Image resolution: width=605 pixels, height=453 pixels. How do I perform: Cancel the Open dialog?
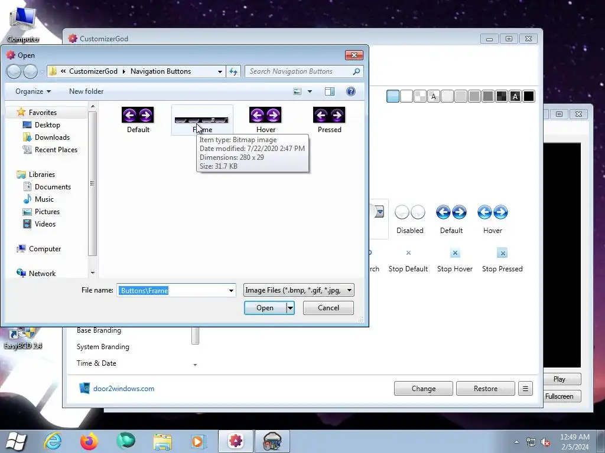(328, 308)
